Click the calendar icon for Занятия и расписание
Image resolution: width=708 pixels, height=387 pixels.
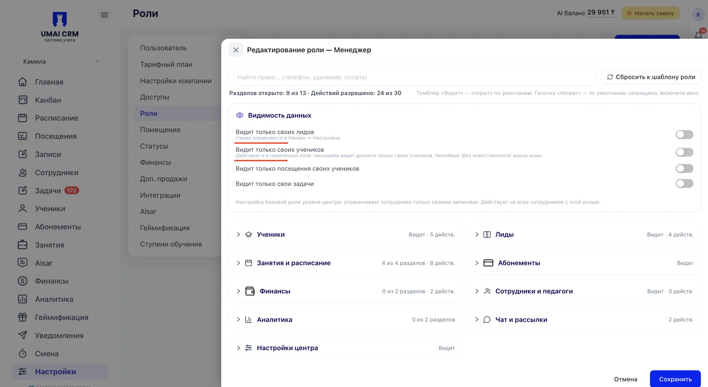[249, 263]
